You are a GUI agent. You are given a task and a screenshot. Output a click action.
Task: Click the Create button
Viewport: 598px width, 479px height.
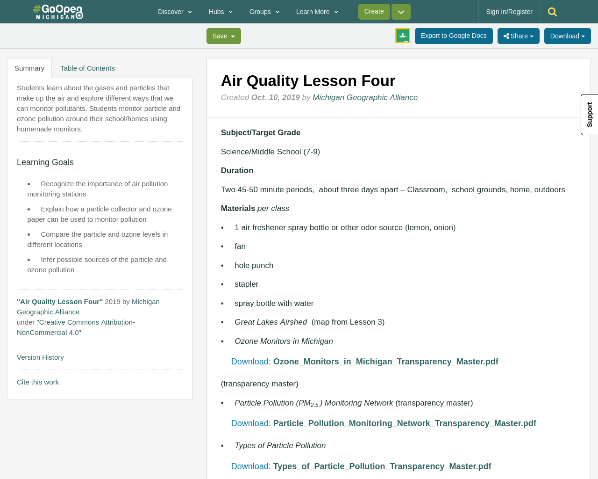click(x=374, y=10)
